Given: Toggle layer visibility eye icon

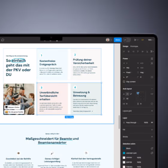Looking at the screenshot, I should click(152, 123).
